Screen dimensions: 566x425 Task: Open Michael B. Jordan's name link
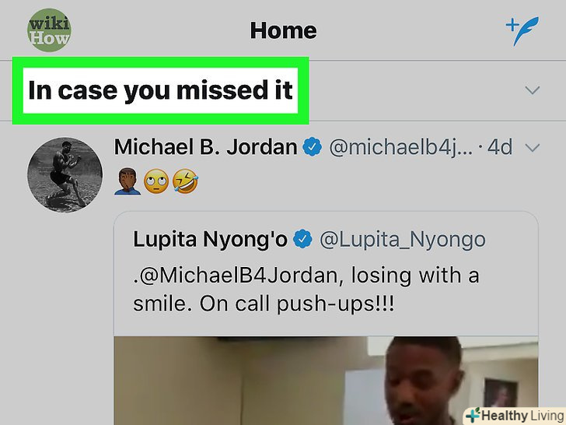pos(205,147)
